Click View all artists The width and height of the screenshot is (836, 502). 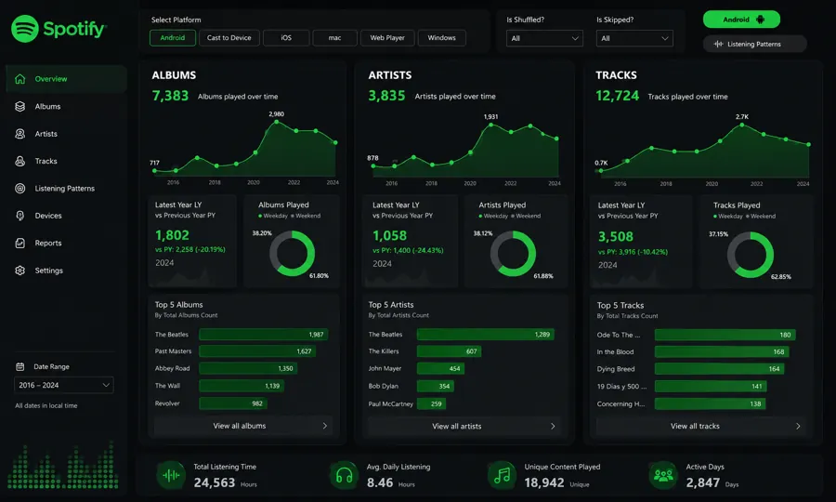point(464,427)
